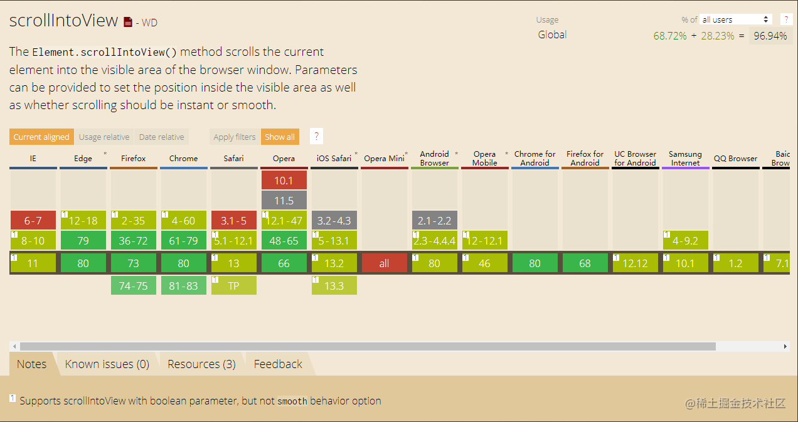798x422 pixels.
Task: Open the all users dropdown
Action: 735,19
